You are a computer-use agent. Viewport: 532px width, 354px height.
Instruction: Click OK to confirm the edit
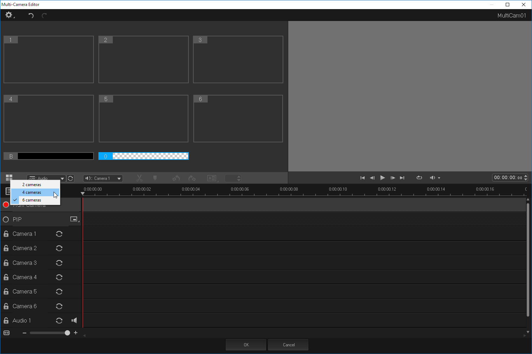coord(246,345)
